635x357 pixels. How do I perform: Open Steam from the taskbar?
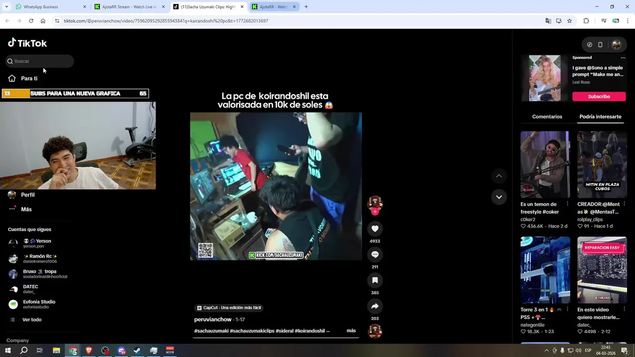coord(137,351)
